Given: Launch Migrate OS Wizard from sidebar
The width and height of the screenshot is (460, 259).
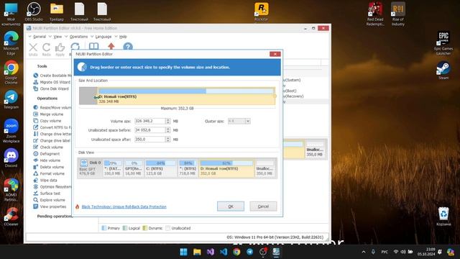Looking at the screenshot, I should pos(52,82).
